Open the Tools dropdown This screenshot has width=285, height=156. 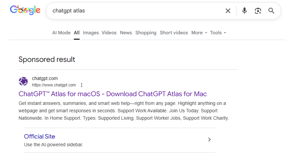point(218,33)
